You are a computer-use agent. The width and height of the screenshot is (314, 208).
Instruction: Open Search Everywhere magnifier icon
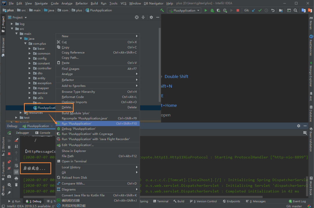295,10
